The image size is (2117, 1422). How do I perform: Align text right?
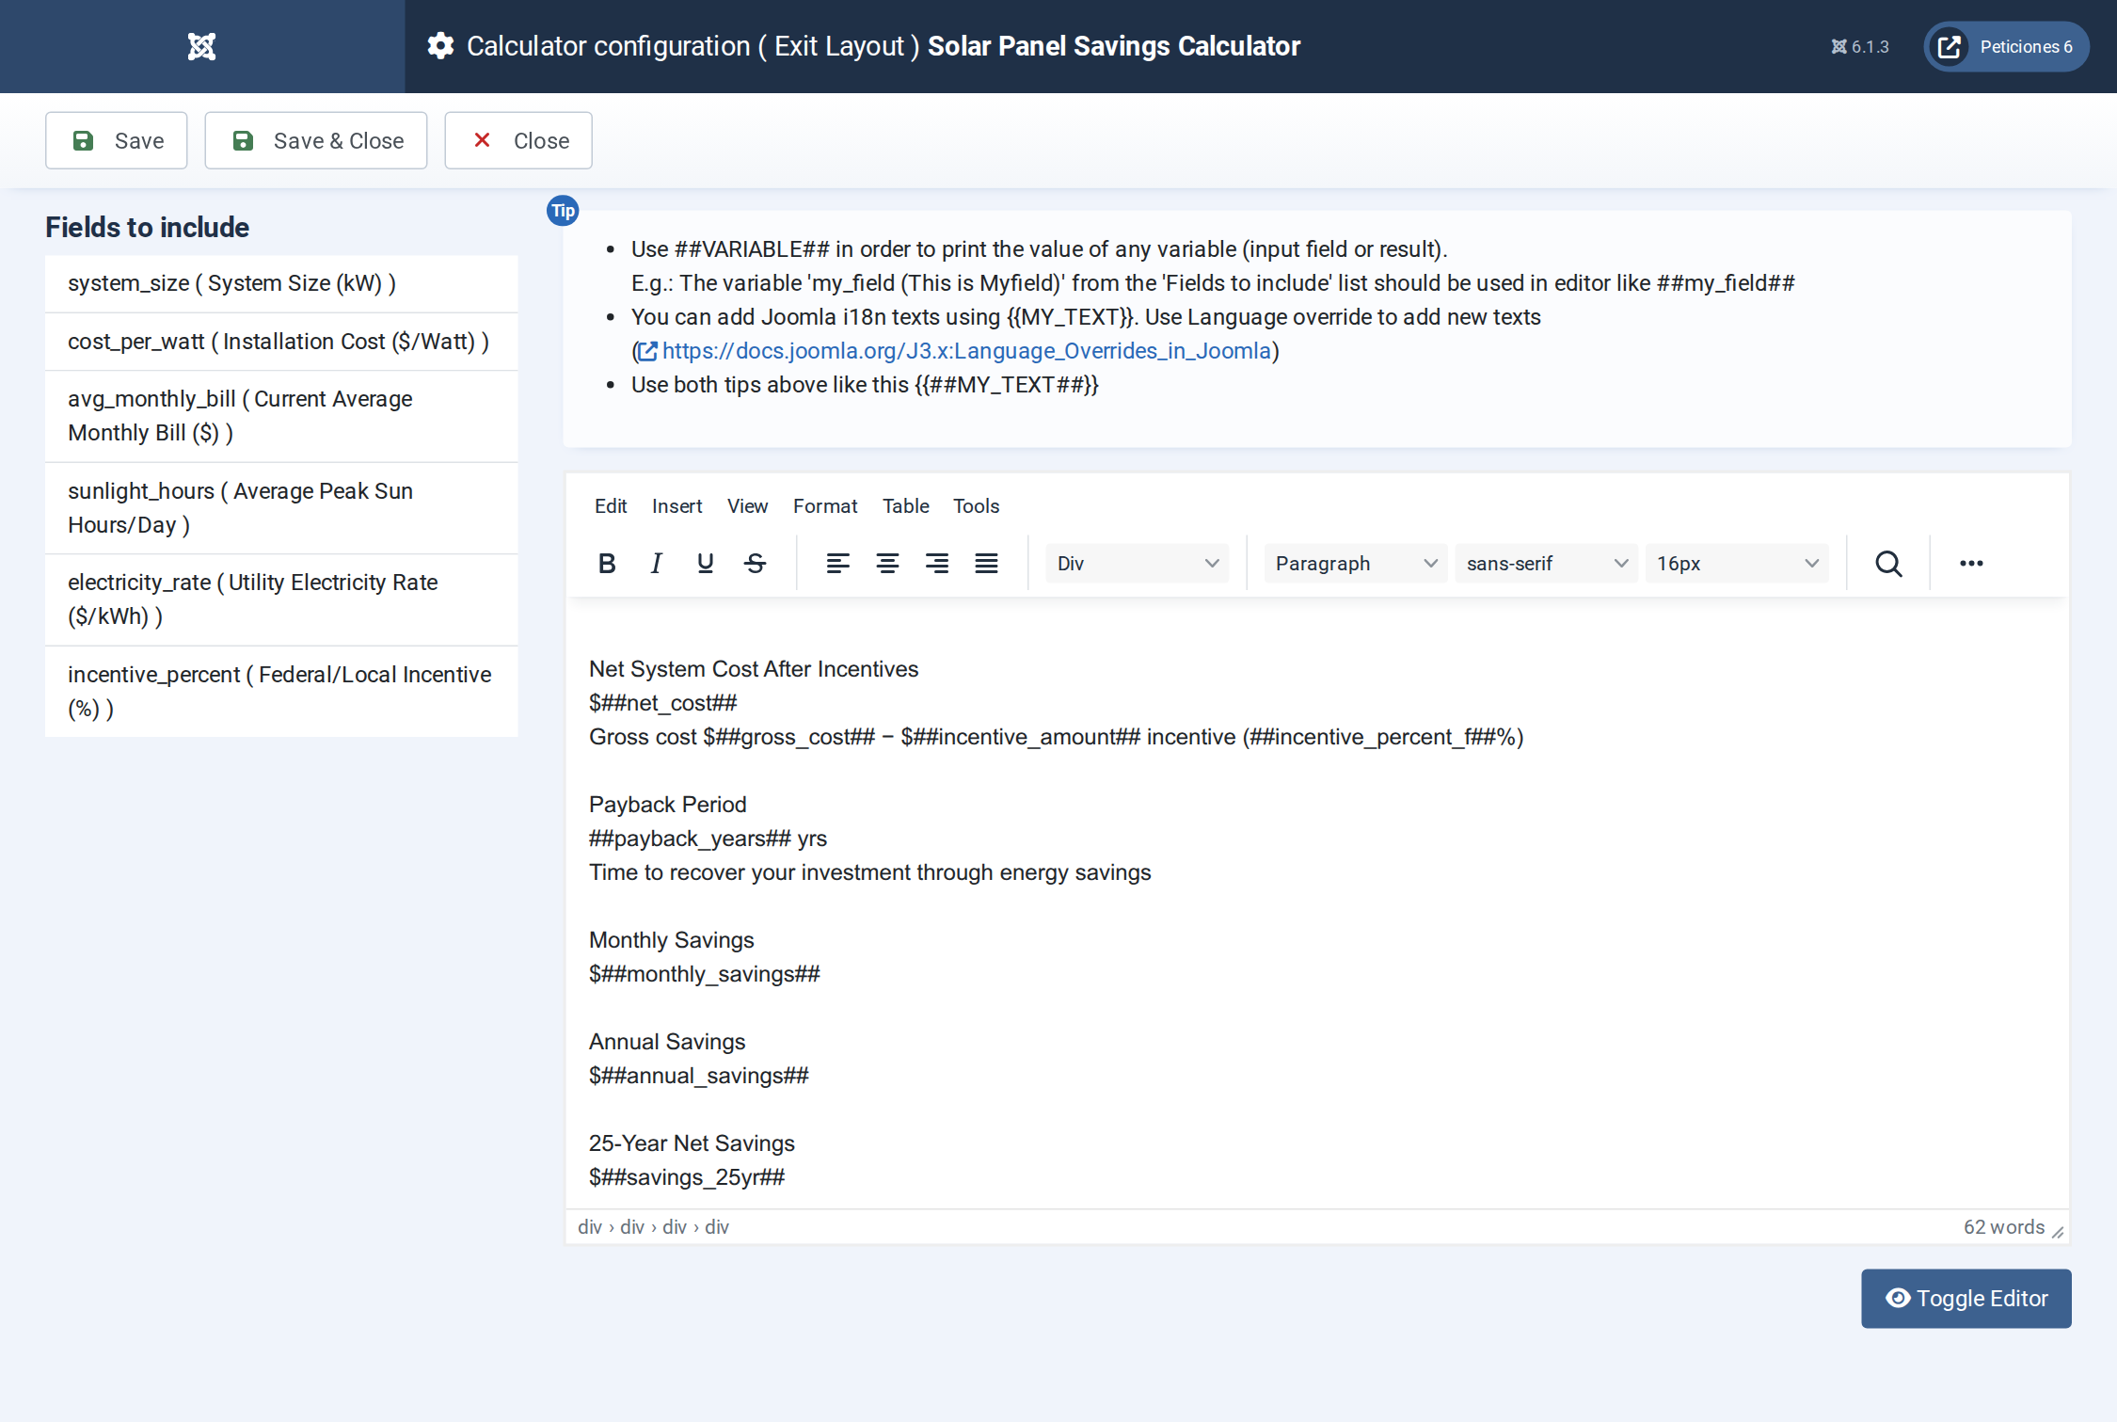coord(936,563)
